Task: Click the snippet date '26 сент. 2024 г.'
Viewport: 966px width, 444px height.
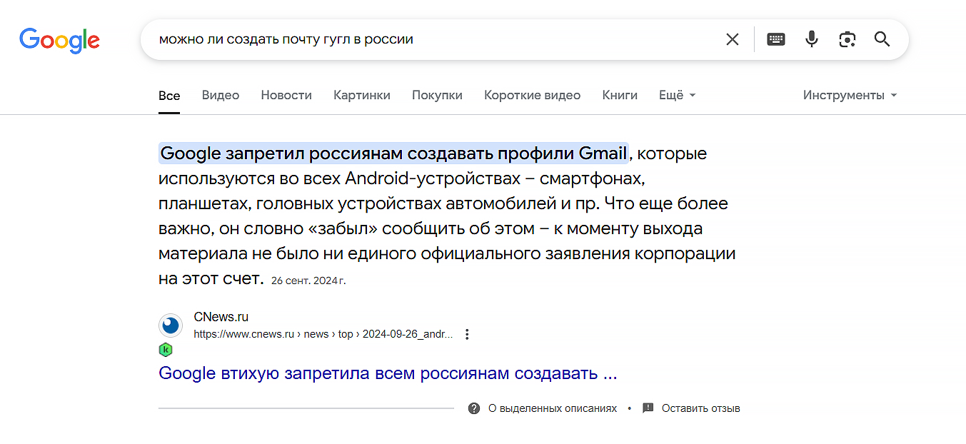Action: (x=308, y=281)
